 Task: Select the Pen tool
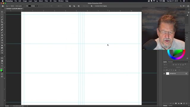pos(2,51)
